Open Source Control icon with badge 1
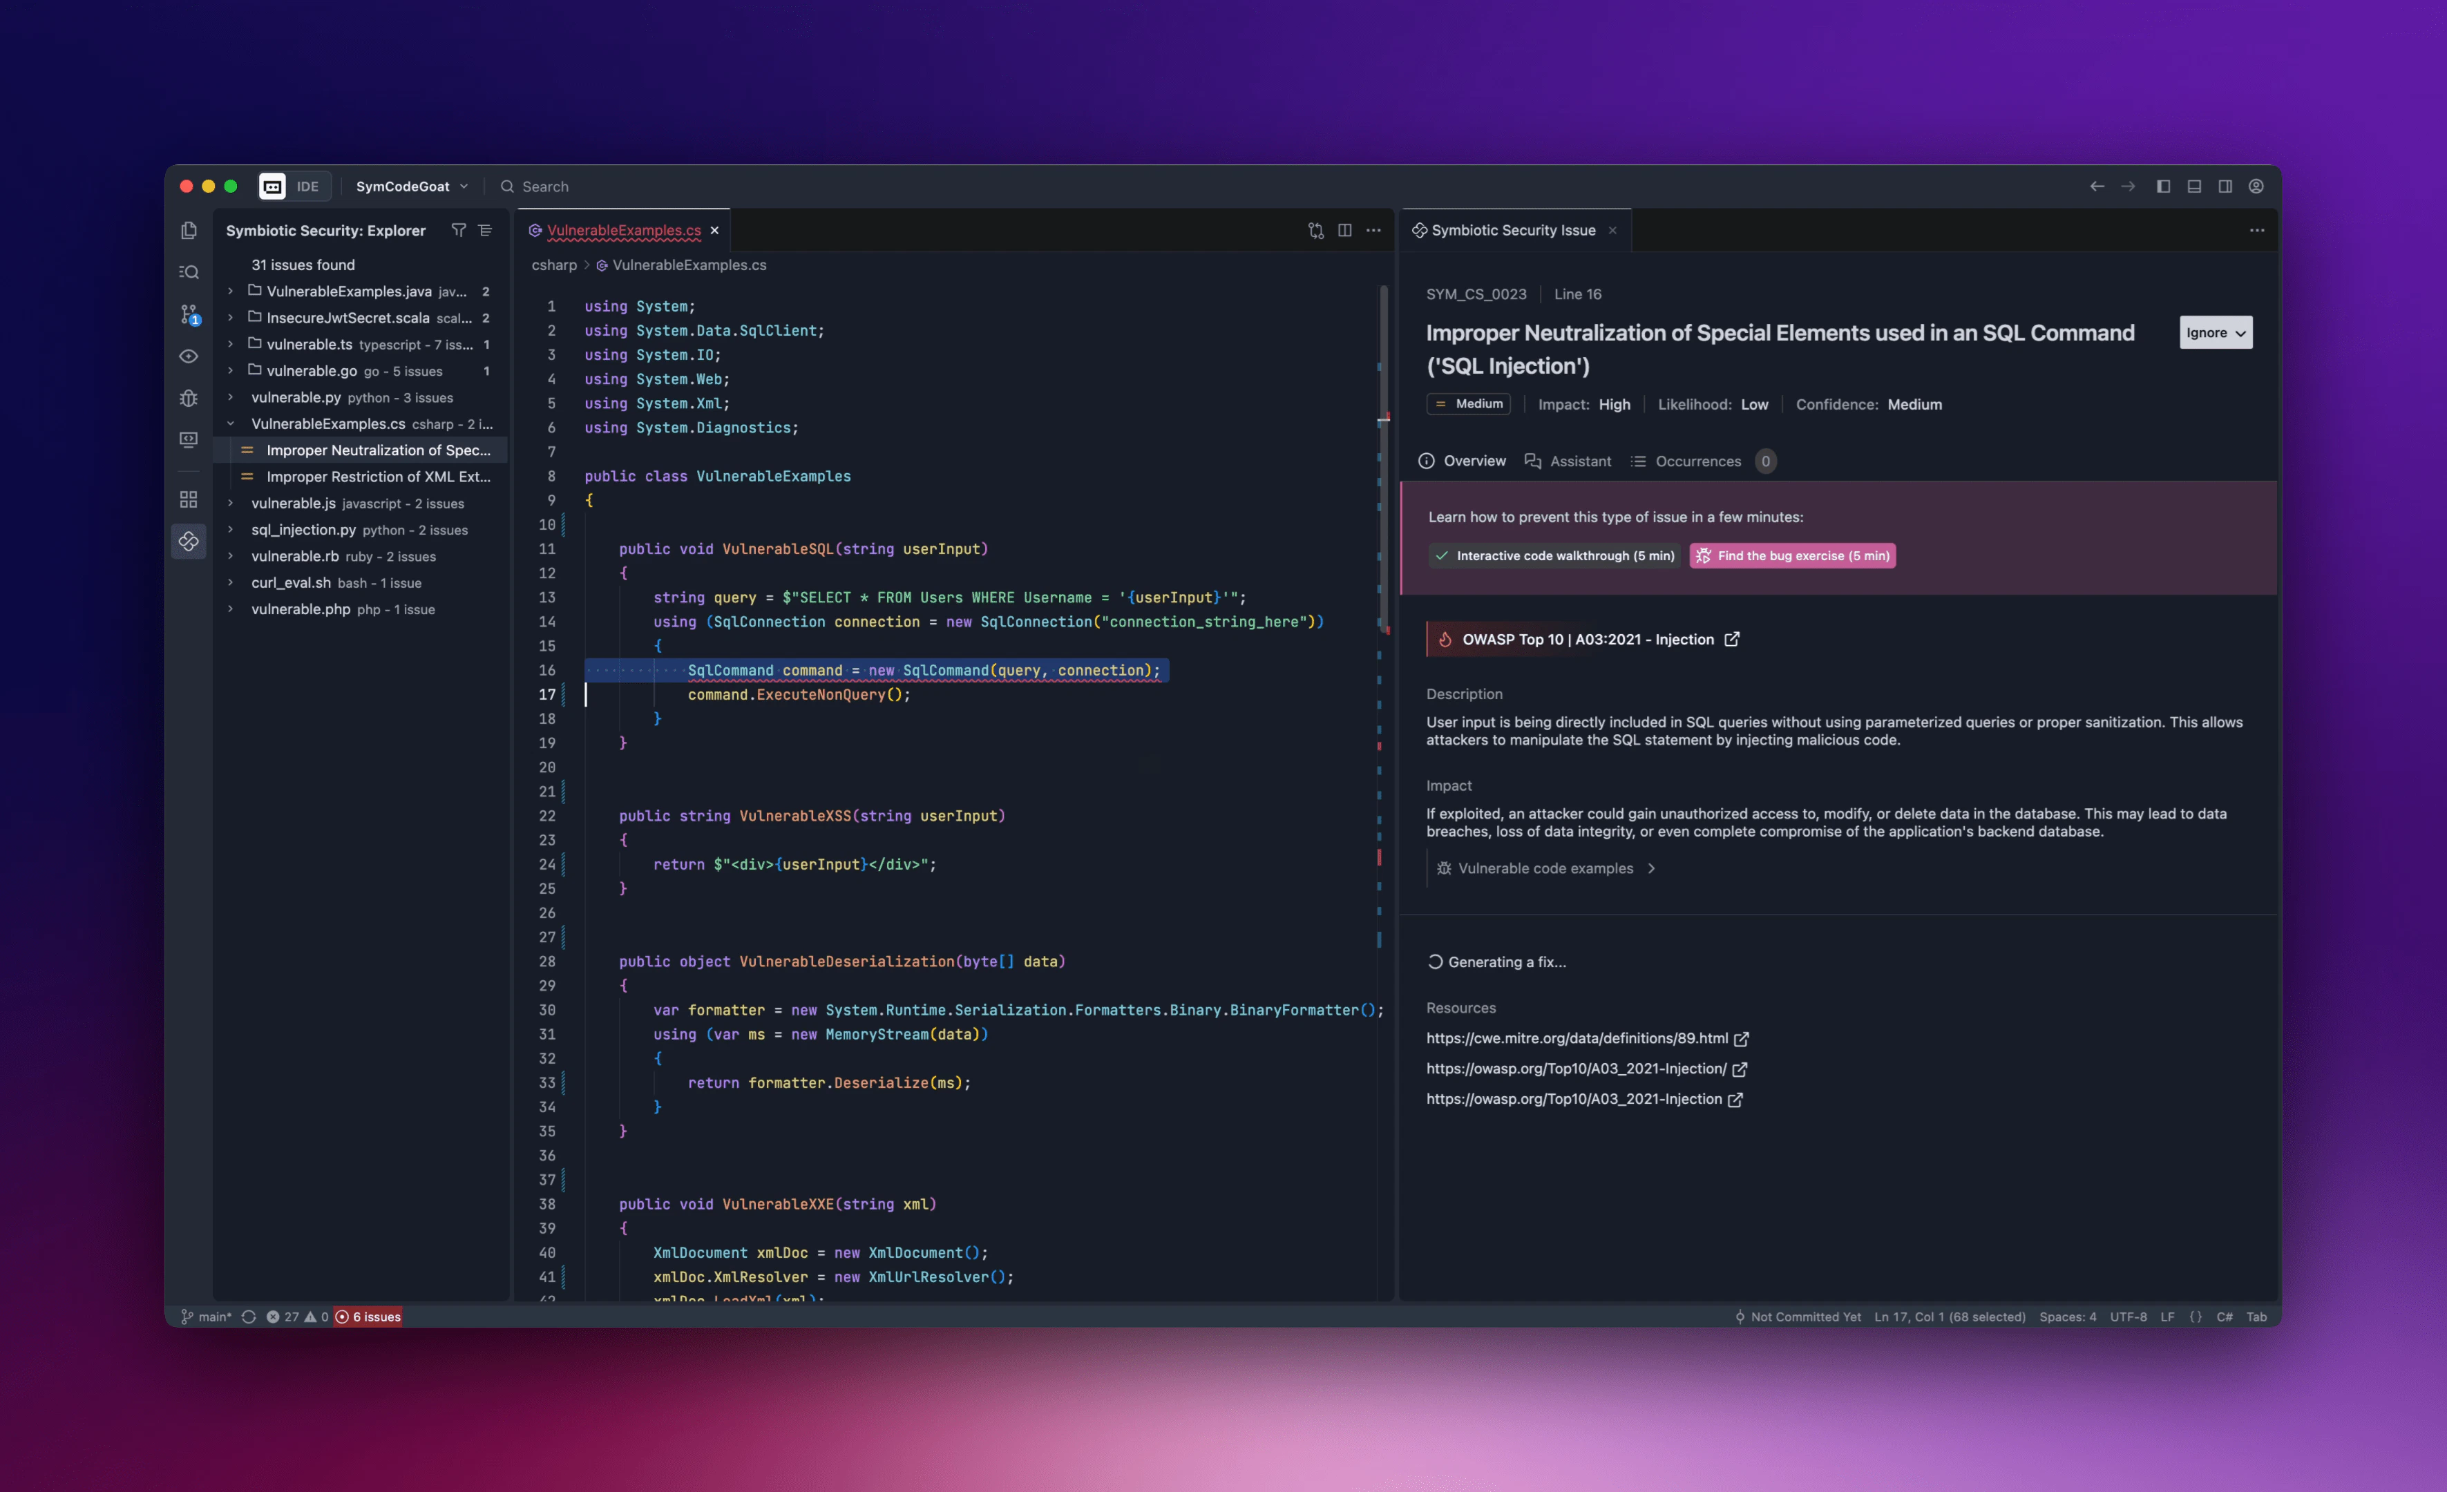This screenshot has width=2447, height=1492. pos(189,315)
